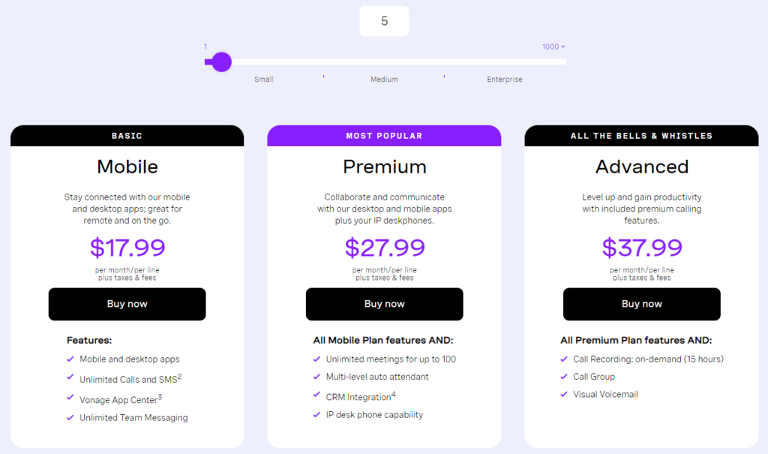Select the checkmark next to Unlimited Calls and SMS
This screenshot has width=768, height=454.
pos(70,378)
